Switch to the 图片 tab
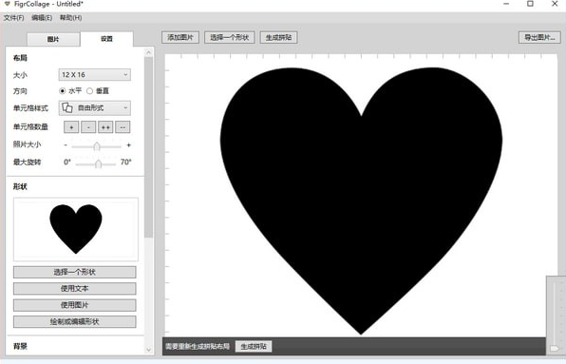This screenshot has height=364, width=566. click(53, 39)
